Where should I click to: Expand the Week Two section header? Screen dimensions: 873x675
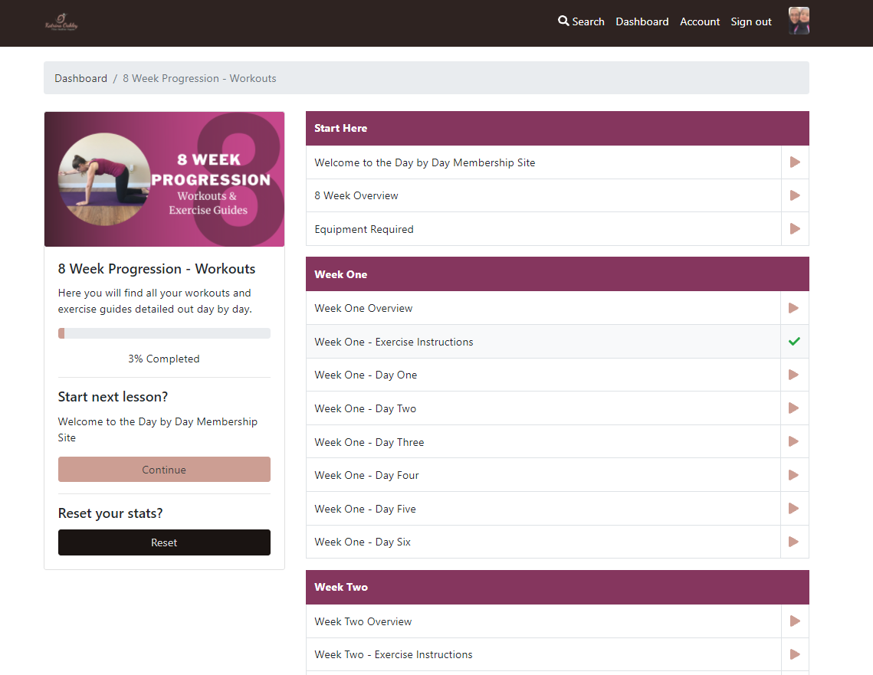tap(557, 587)
